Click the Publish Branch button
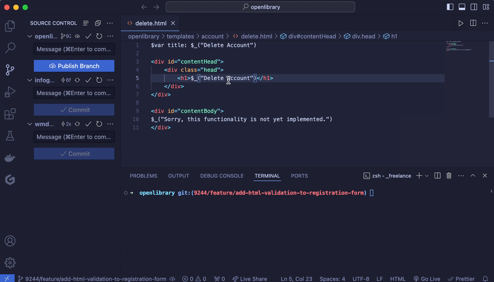The height and width of the screenshot is (282, 494). click(x=74, y=66)
